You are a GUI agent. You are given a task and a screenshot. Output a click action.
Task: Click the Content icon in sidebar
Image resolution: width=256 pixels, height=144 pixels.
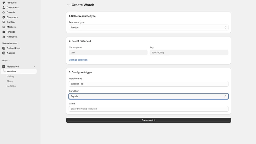(4, 22)
